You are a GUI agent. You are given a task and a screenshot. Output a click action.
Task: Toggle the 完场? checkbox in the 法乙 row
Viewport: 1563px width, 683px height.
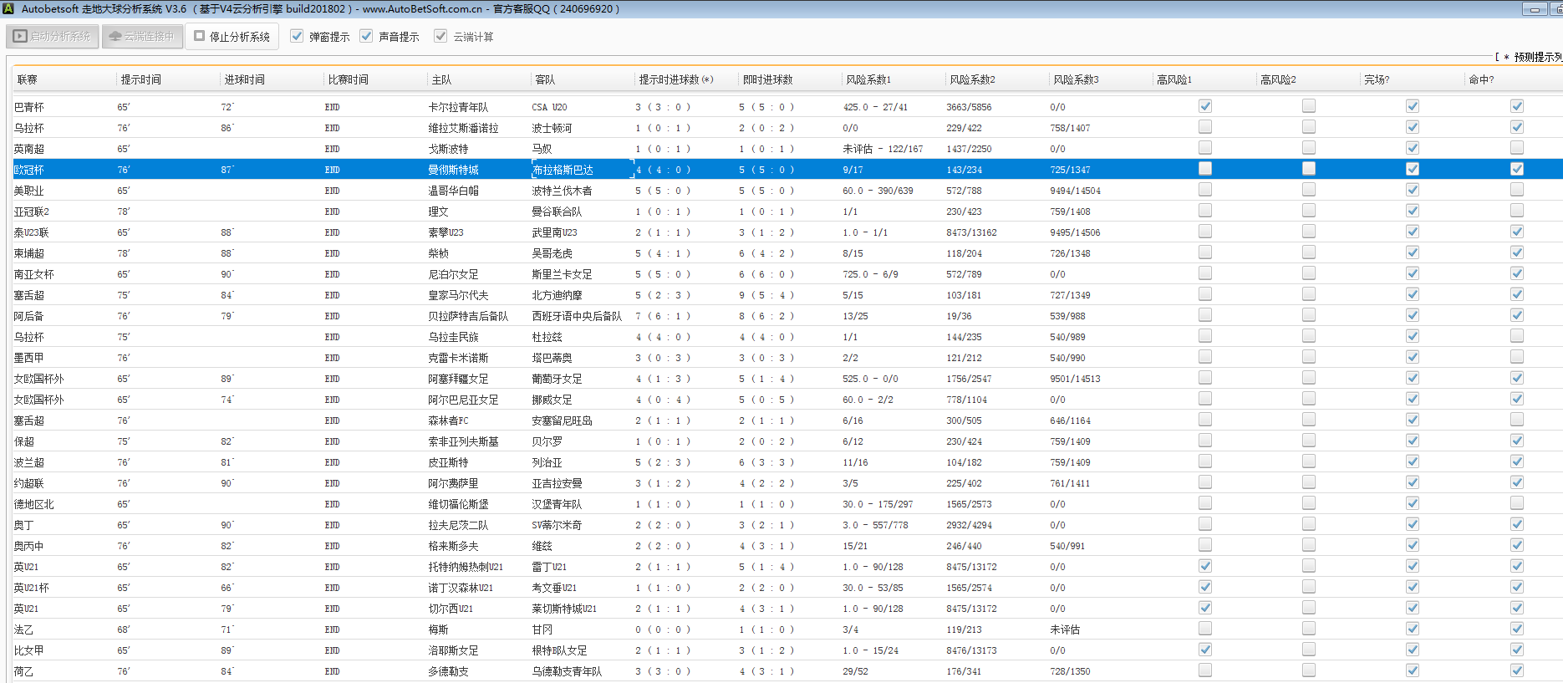pos(1412,629)
